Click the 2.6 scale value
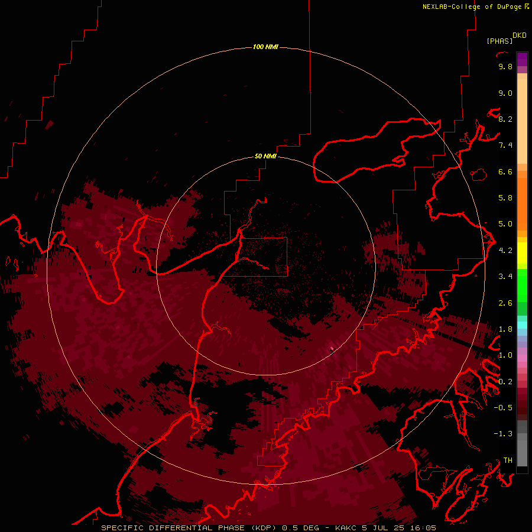532x532 pixels. 505,303
